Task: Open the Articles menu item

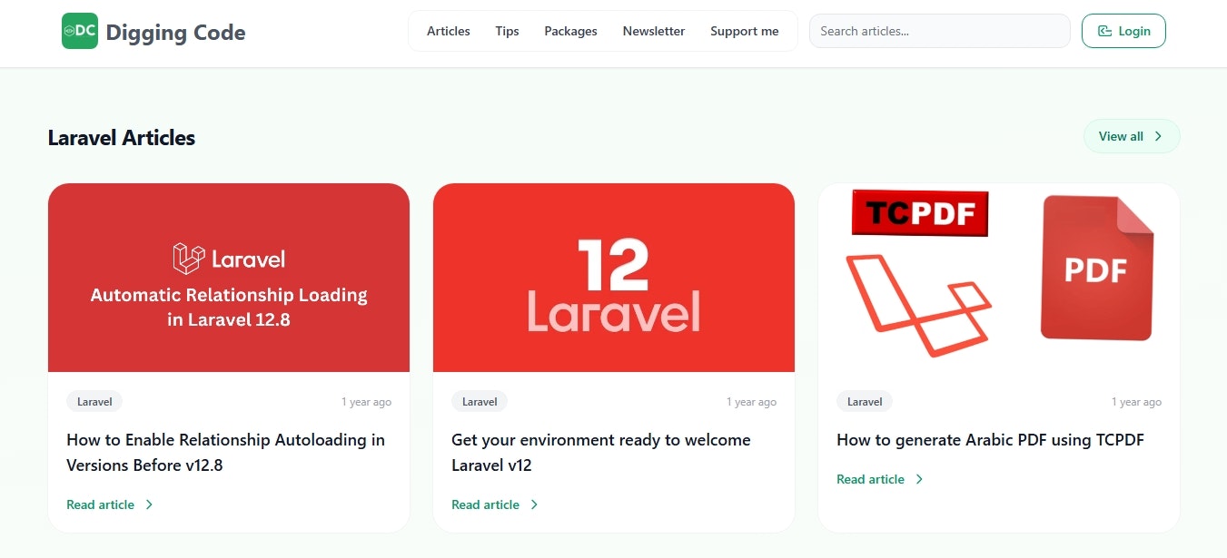Action: (x=449, y=31)
